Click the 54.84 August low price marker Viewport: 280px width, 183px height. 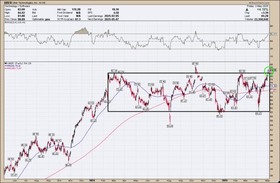[x=170, y=126]
